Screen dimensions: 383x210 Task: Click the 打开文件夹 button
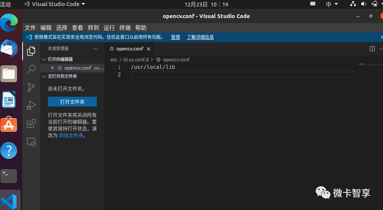point(72,102)
